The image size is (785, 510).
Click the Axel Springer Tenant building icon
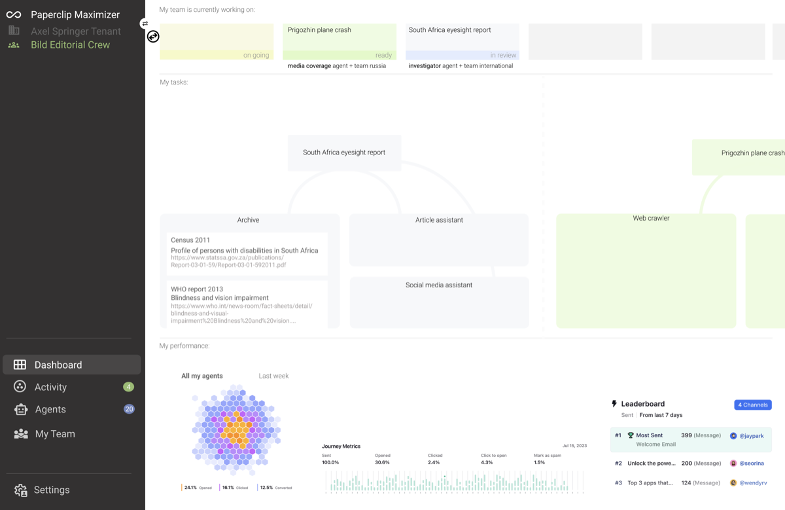coord(14,31)
